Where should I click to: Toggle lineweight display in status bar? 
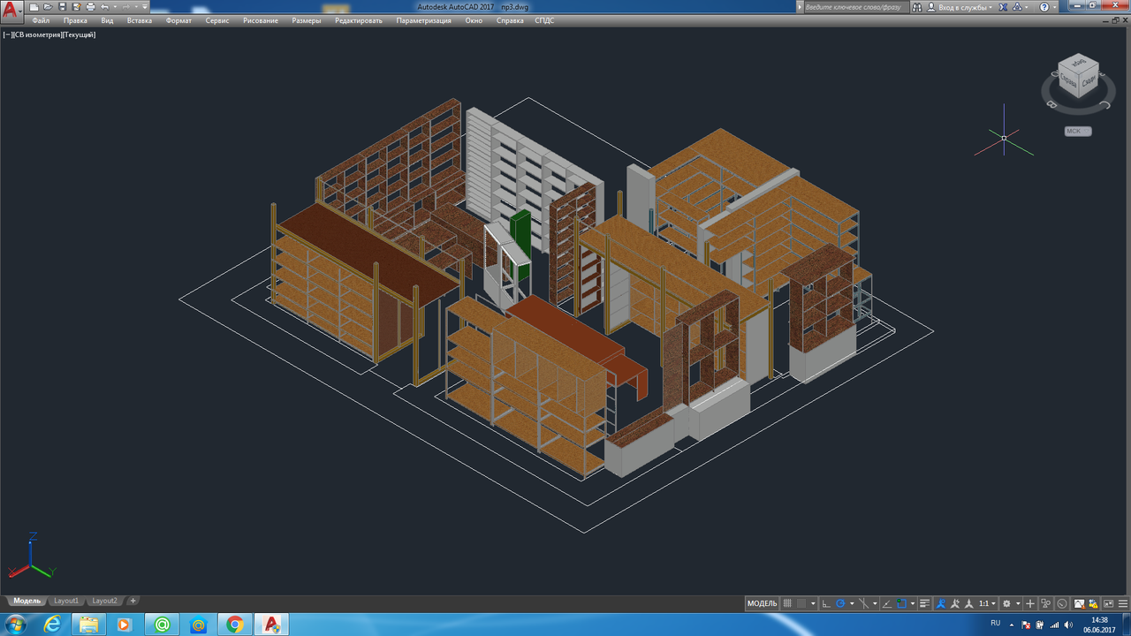(x=924, y=603)
